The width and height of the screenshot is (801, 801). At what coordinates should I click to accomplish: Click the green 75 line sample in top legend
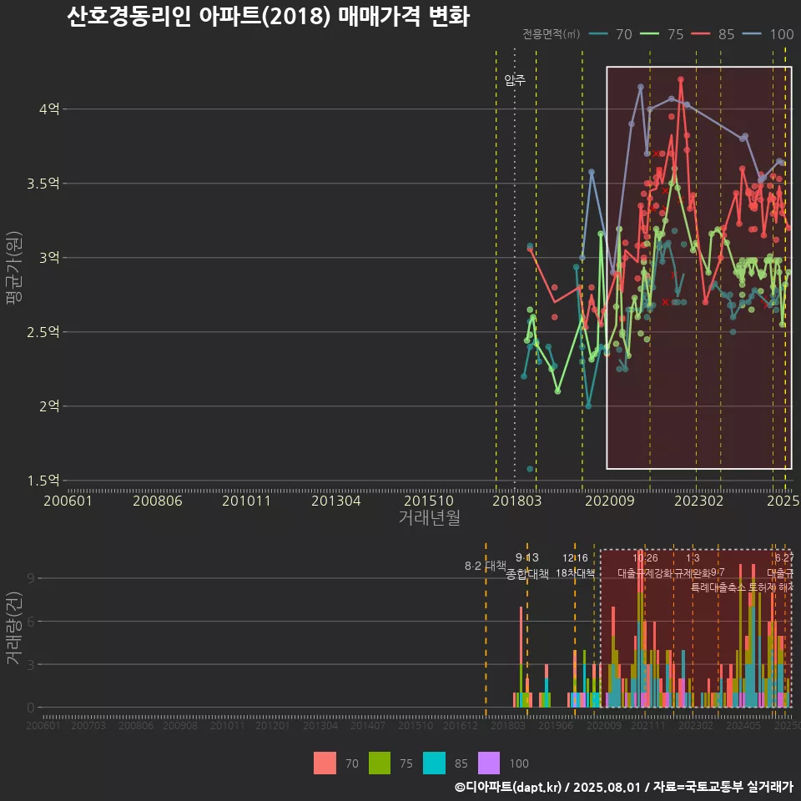click(650, 34)
